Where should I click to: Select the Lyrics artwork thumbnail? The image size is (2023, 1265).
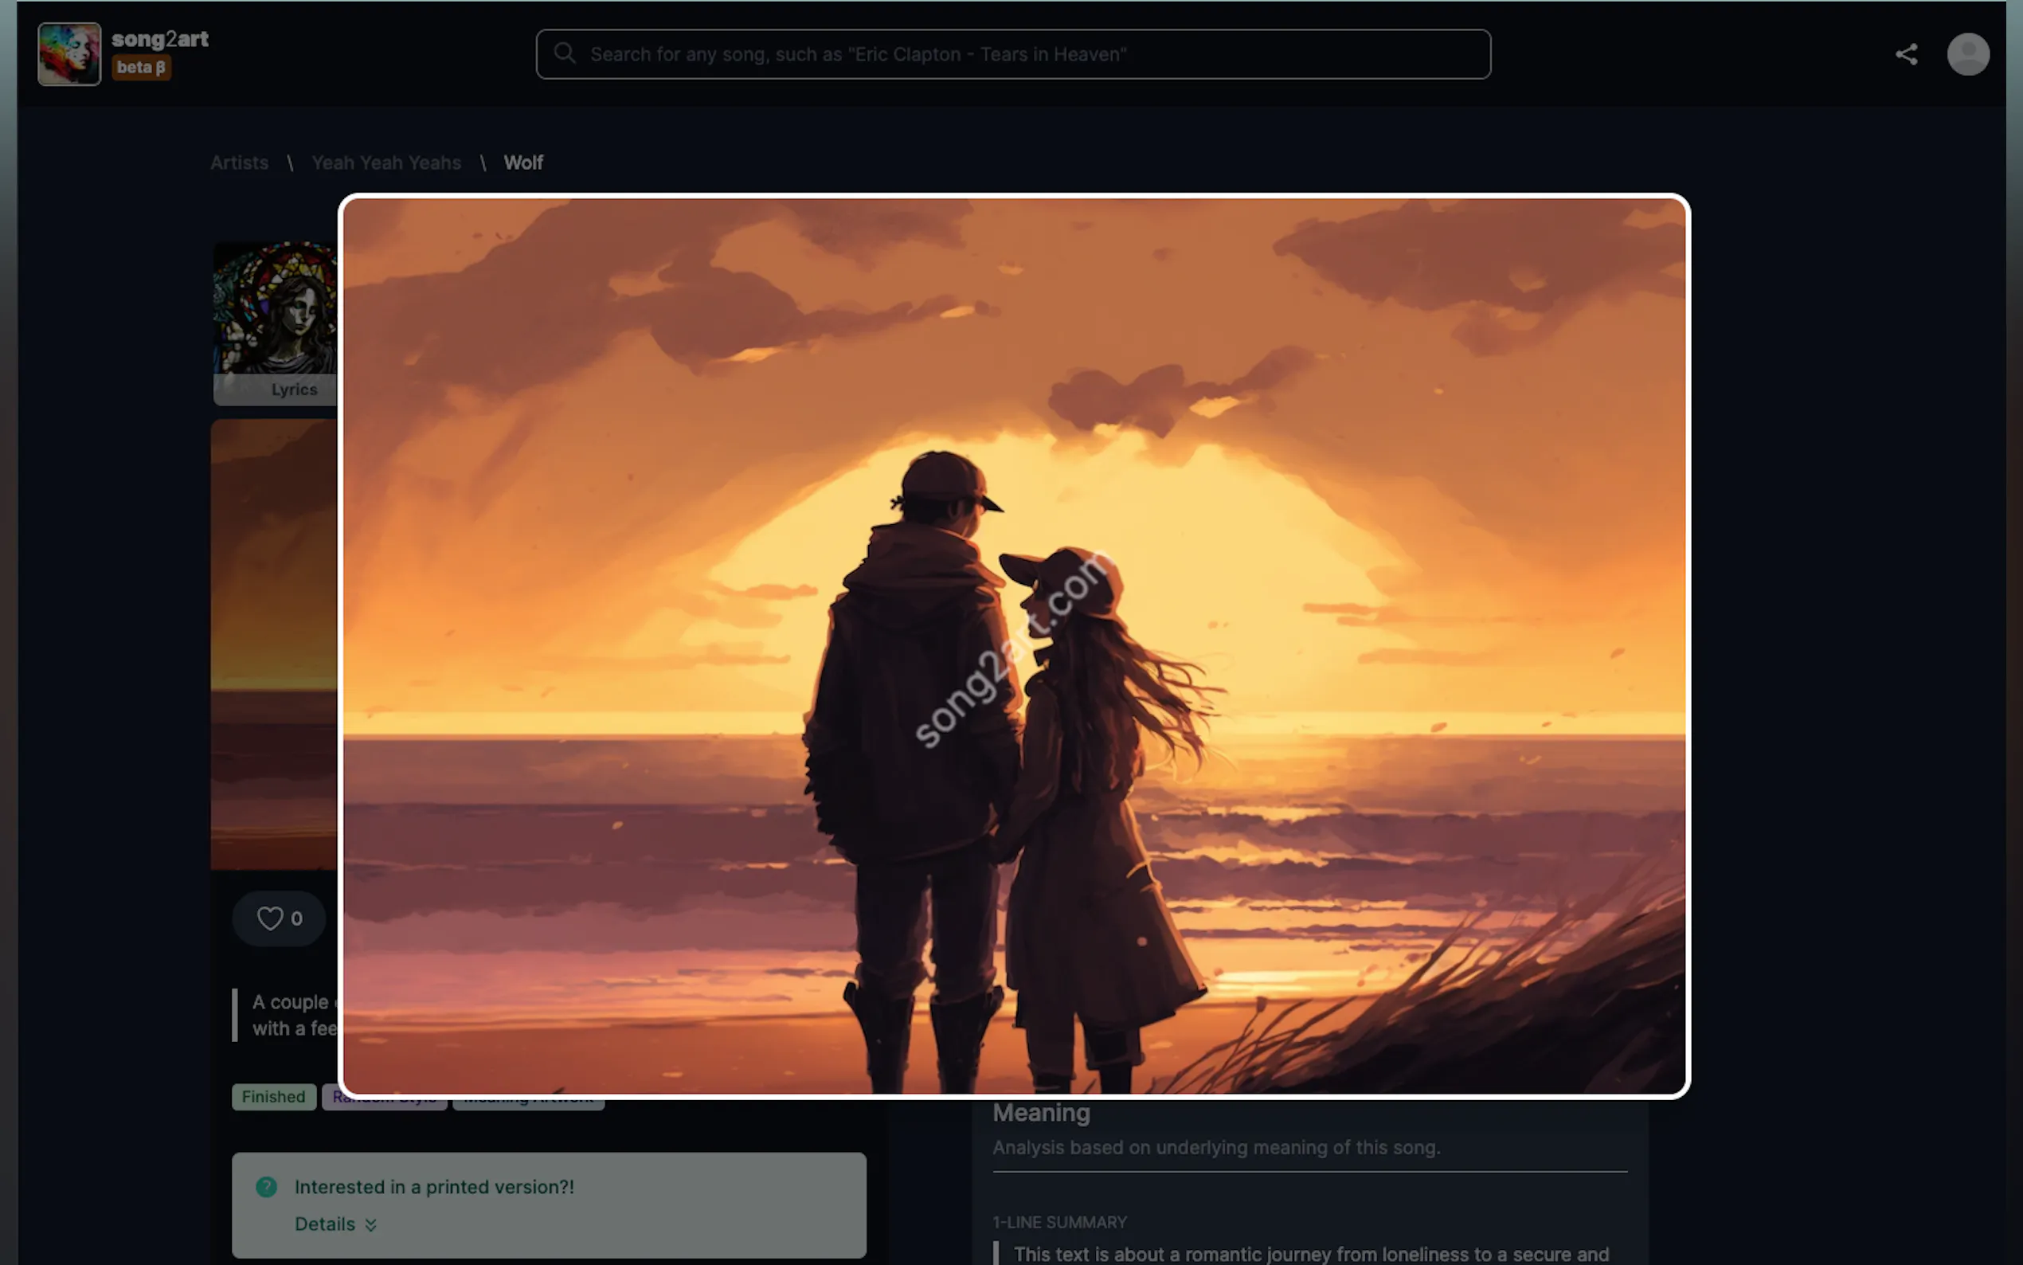pyautogui.click(x=276, y=322)
